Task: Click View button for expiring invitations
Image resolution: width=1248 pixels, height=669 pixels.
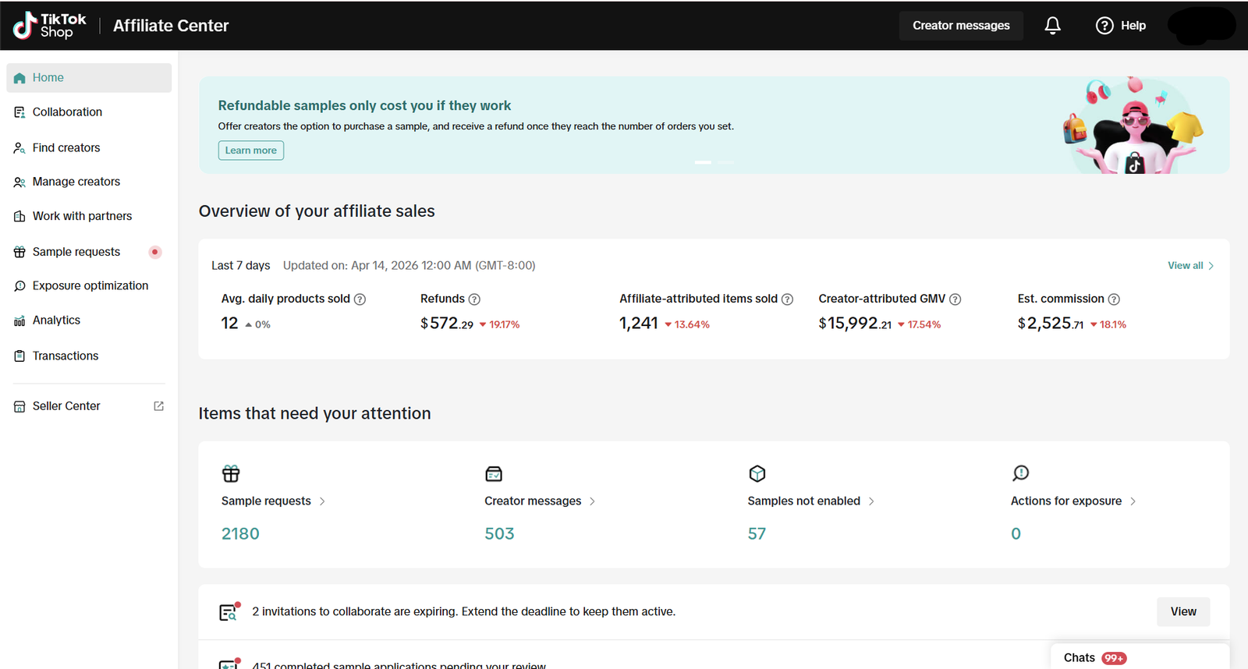Action: tap(1183, 612)
